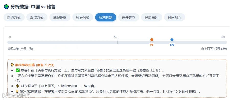Image resolution: width=230 pixels, height=100 pixels.
Task: Click the blue CN marker on the scale
Action: [172, 40]
